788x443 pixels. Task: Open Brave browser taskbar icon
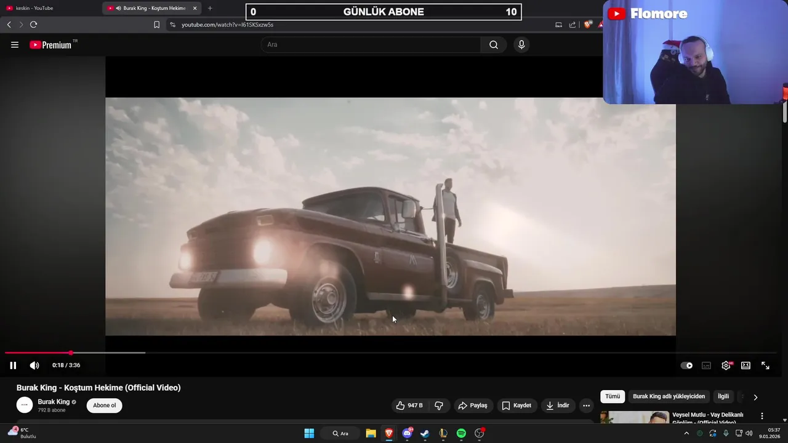(x=389, y=433)
